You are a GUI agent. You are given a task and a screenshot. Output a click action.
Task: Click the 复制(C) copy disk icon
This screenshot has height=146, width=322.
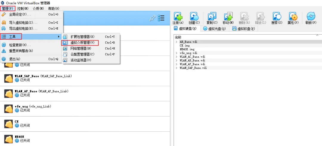coord(212,16)
